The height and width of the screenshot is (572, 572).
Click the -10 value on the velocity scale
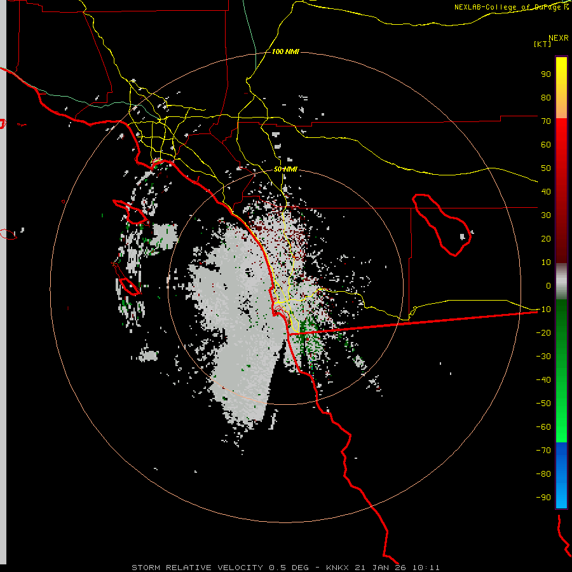click(x=543, y=310)
